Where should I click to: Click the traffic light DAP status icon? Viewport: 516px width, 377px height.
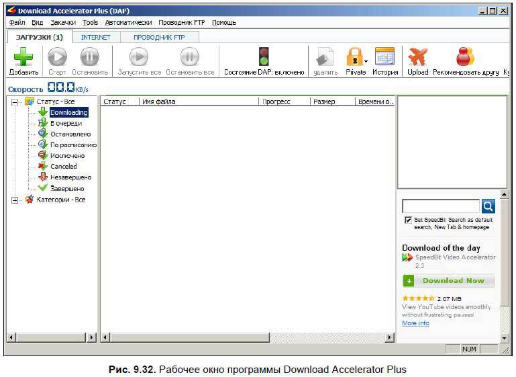pyautogui.click(x=264, y=58)
